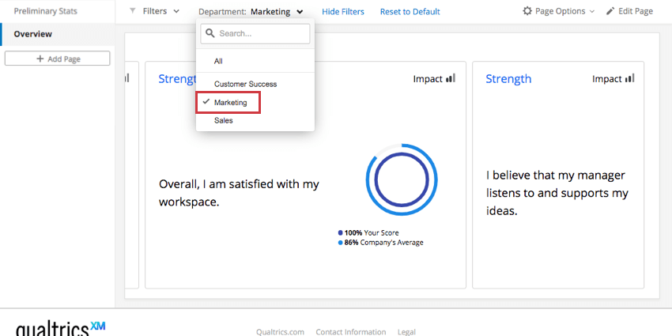The image size is (672, 336).
Task: Click the 86% Company's Average legend
Action: (x=380, y=243)
